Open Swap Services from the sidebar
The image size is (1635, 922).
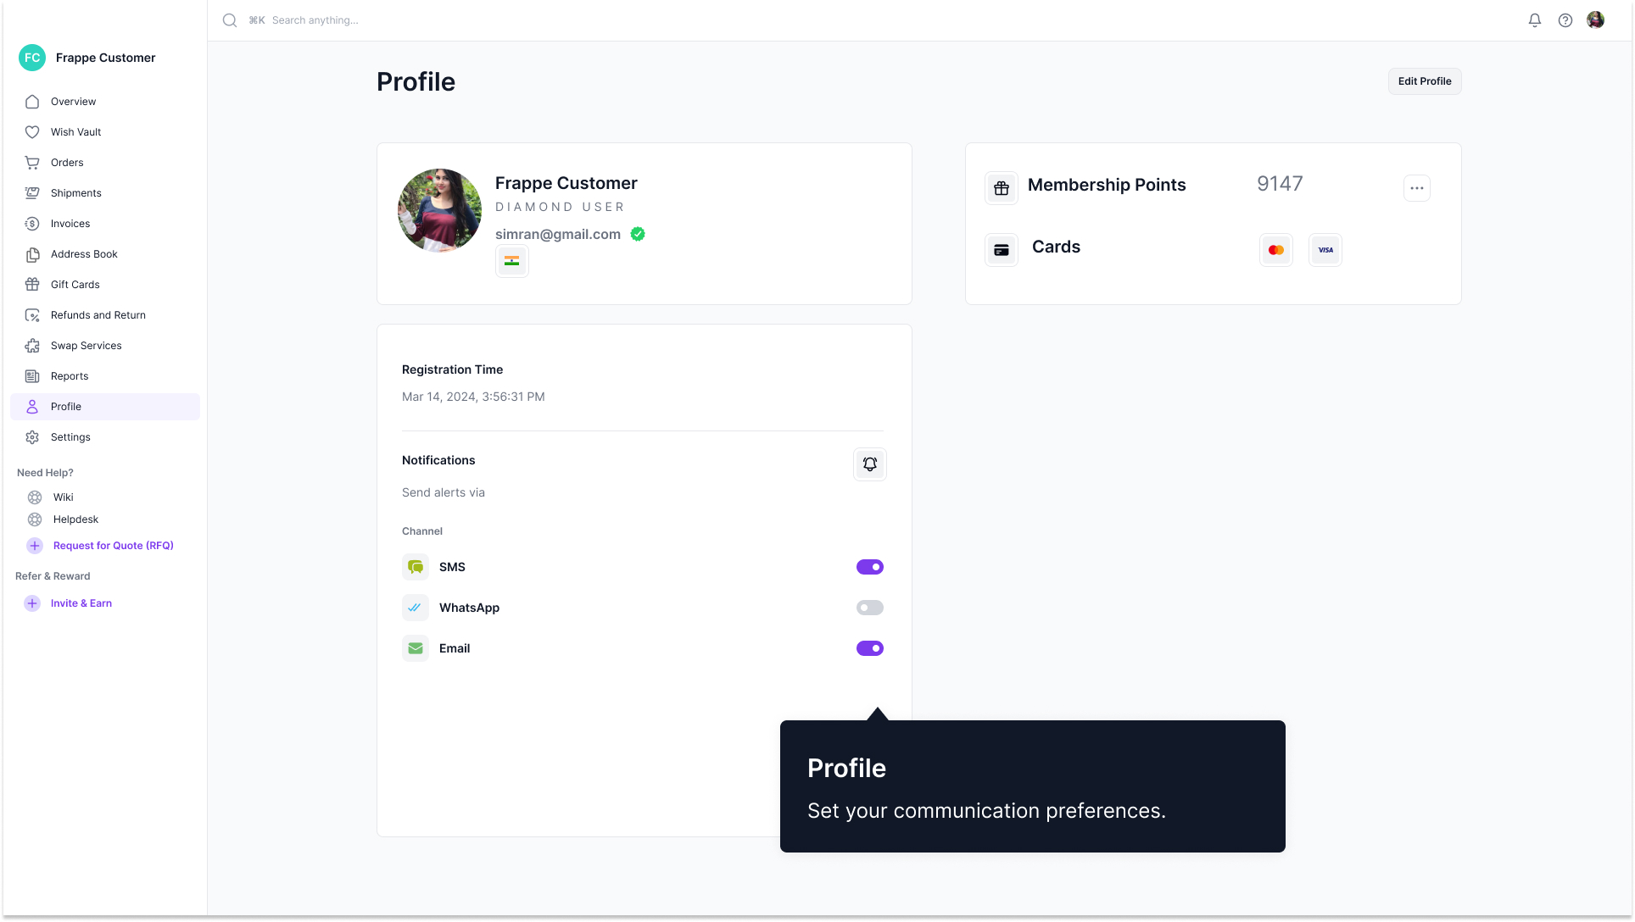coord(31,345)
